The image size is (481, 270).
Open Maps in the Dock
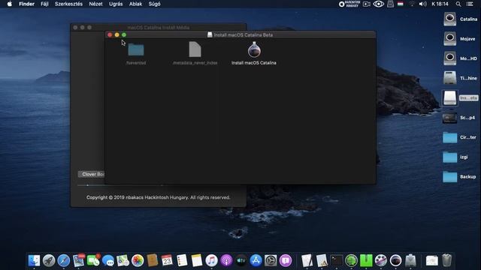pos(123,260)
